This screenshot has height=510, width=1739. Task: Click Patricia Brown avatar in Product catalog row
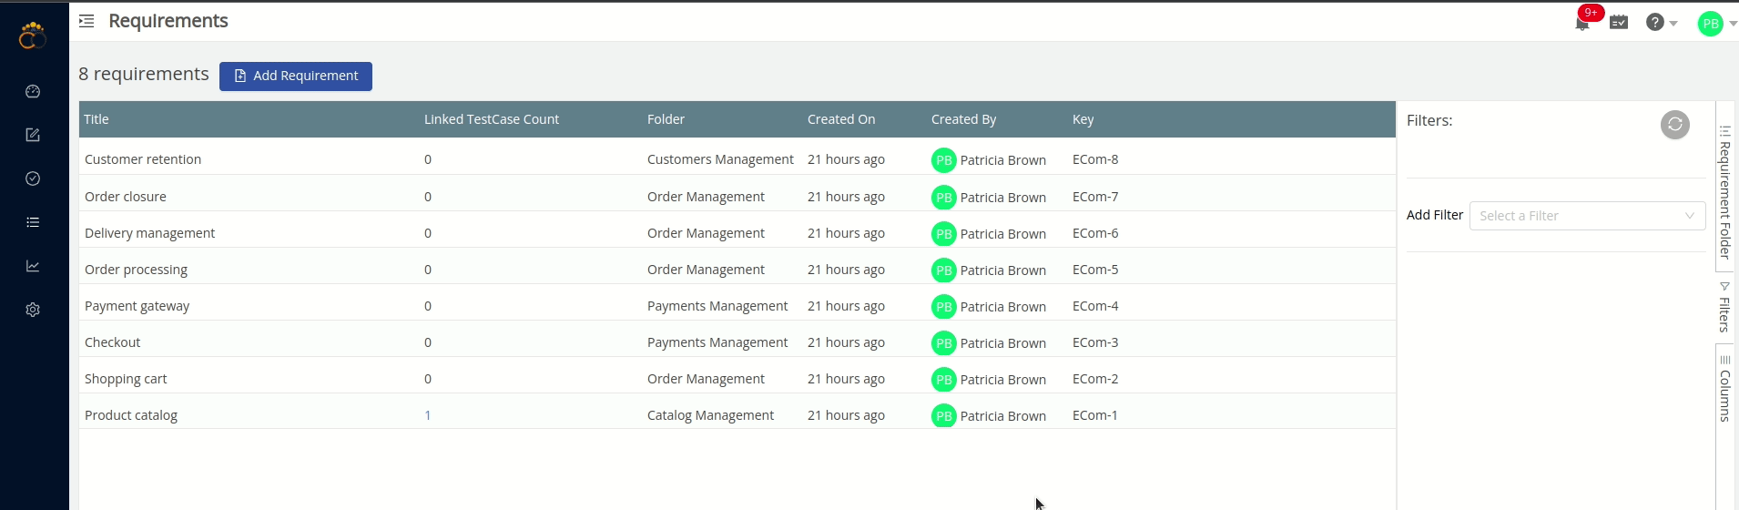pyautogui.click(x=944, y=416)
